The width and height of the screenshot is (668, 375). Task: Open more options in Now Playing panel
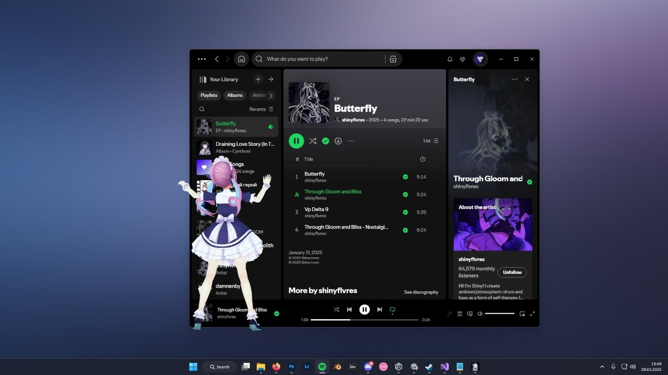pos(515,79)
